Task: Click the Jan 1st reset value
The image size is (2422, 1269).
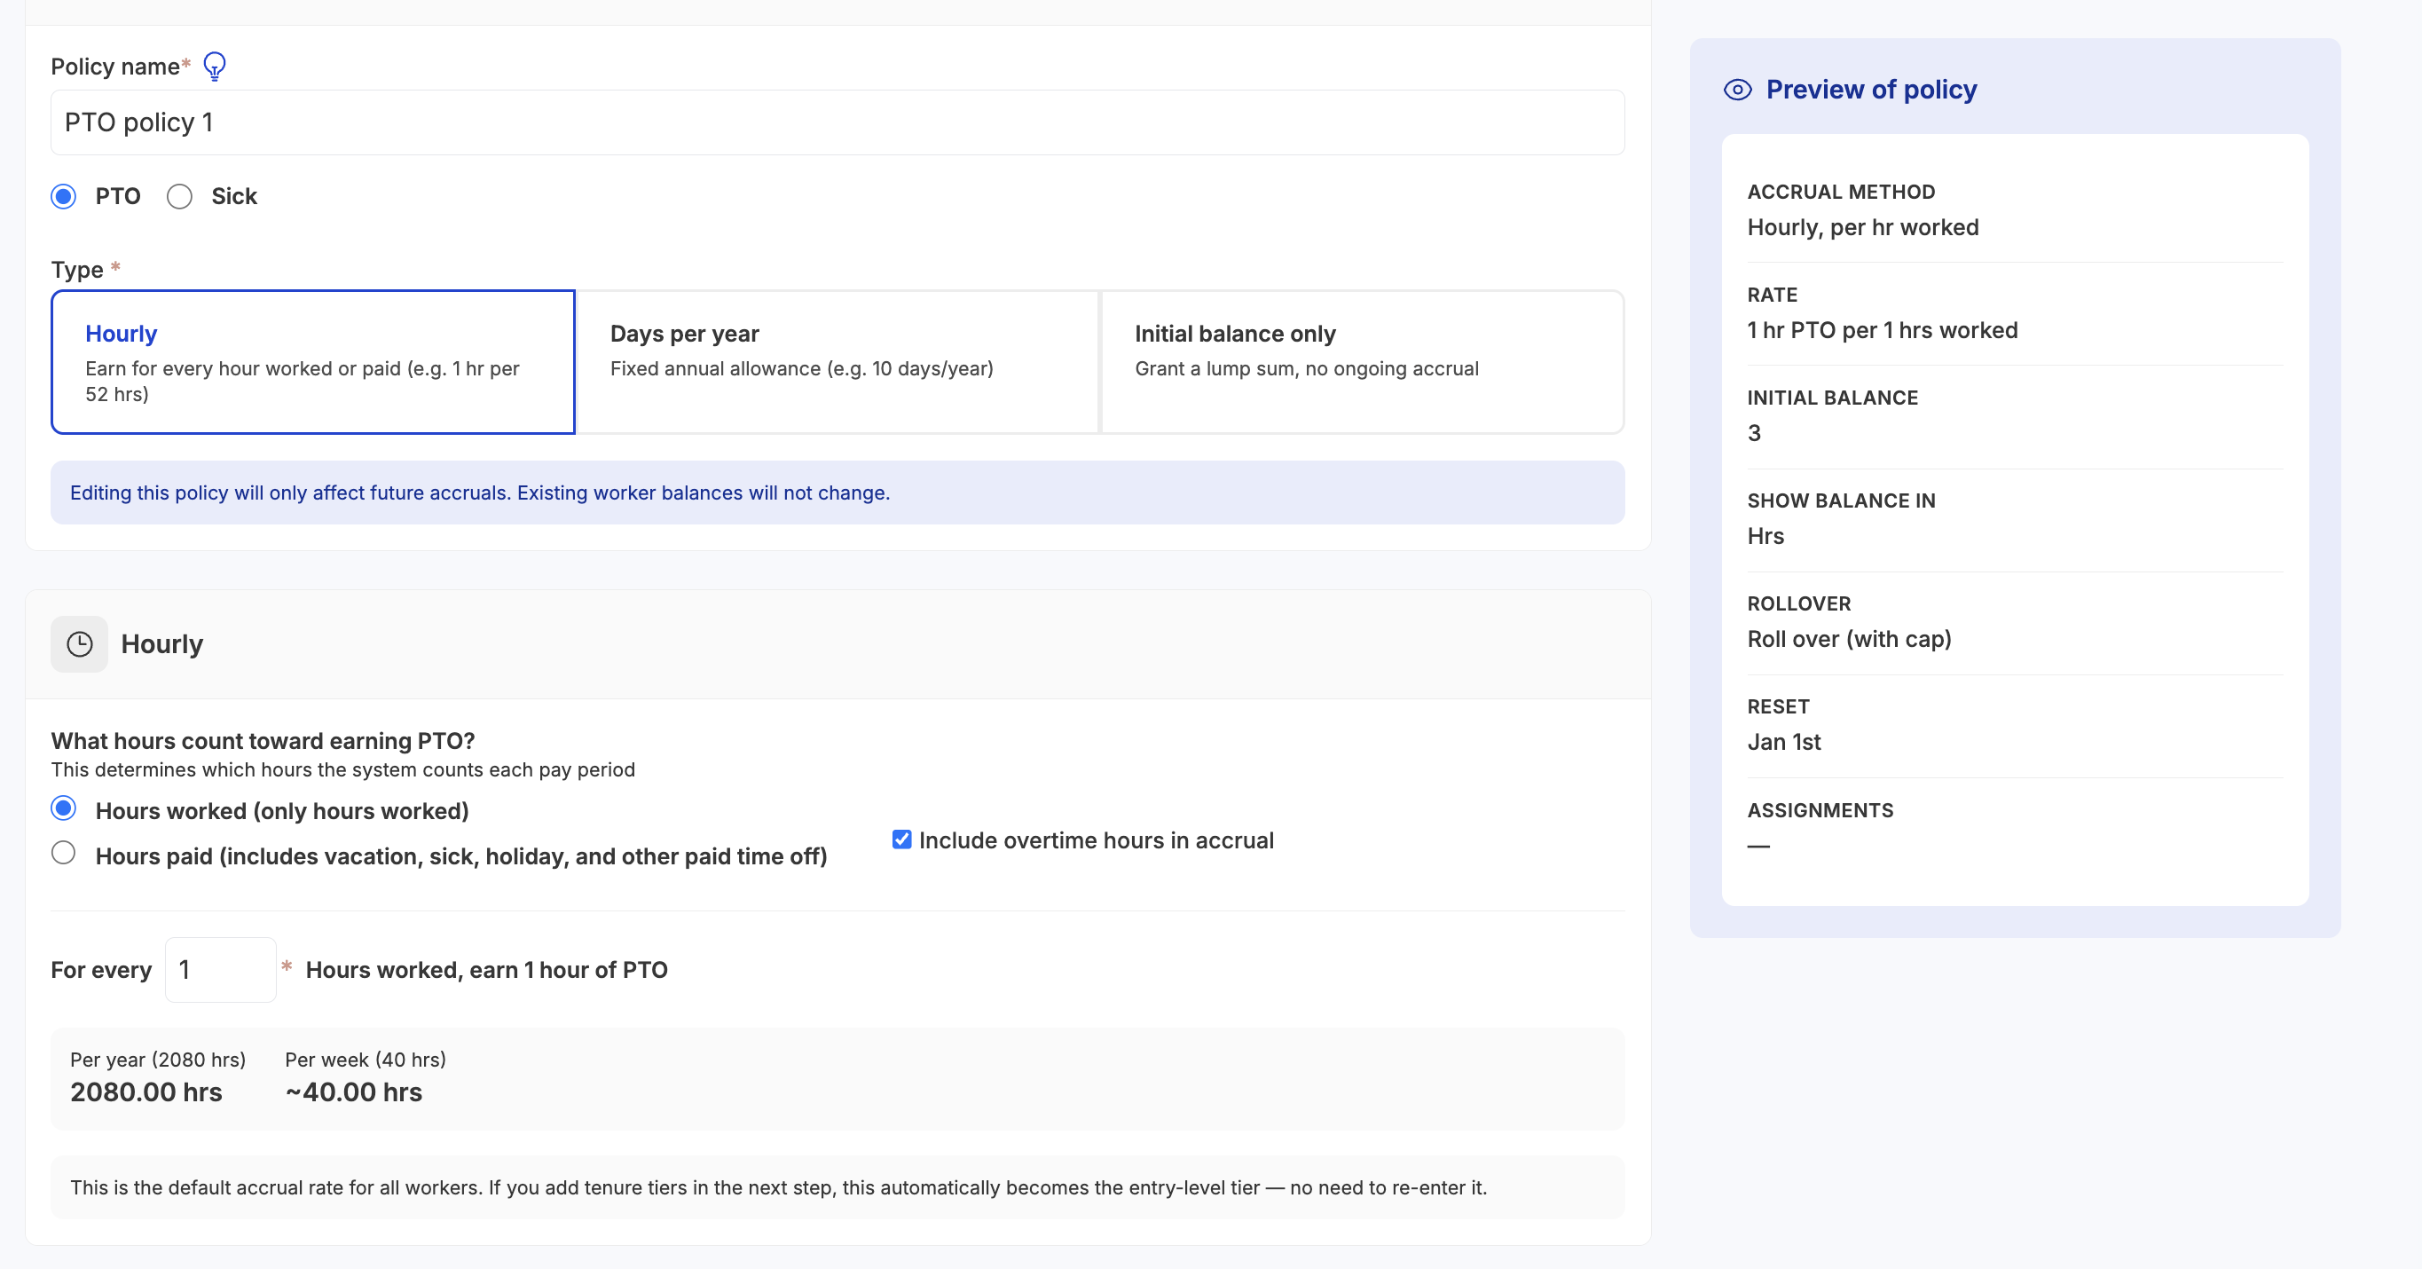Action: pos(1782,741)
